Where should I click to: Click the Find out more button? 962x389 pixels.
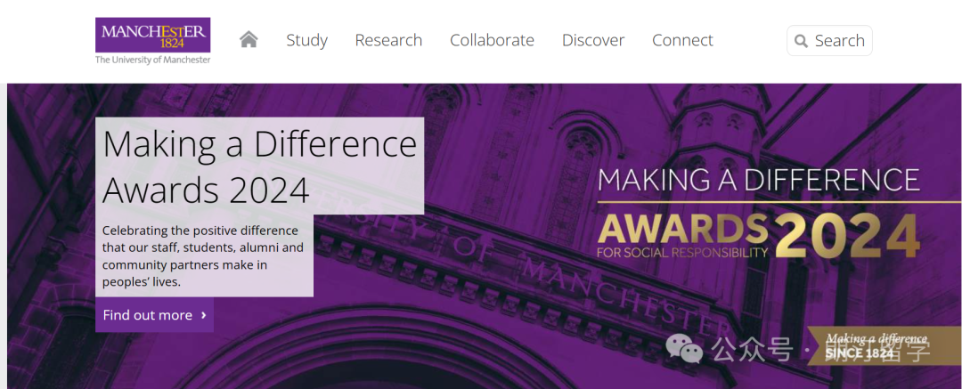coord(155,315)
